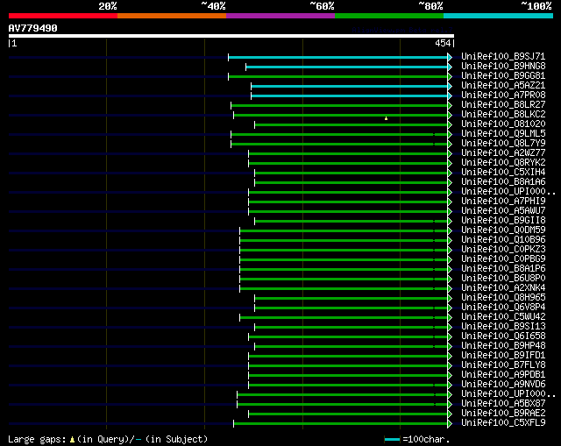The width and height of the screenshot is (561, 446).
Task: Select the UniRef100_Q8RYK2 label
Action: point(503,163)
